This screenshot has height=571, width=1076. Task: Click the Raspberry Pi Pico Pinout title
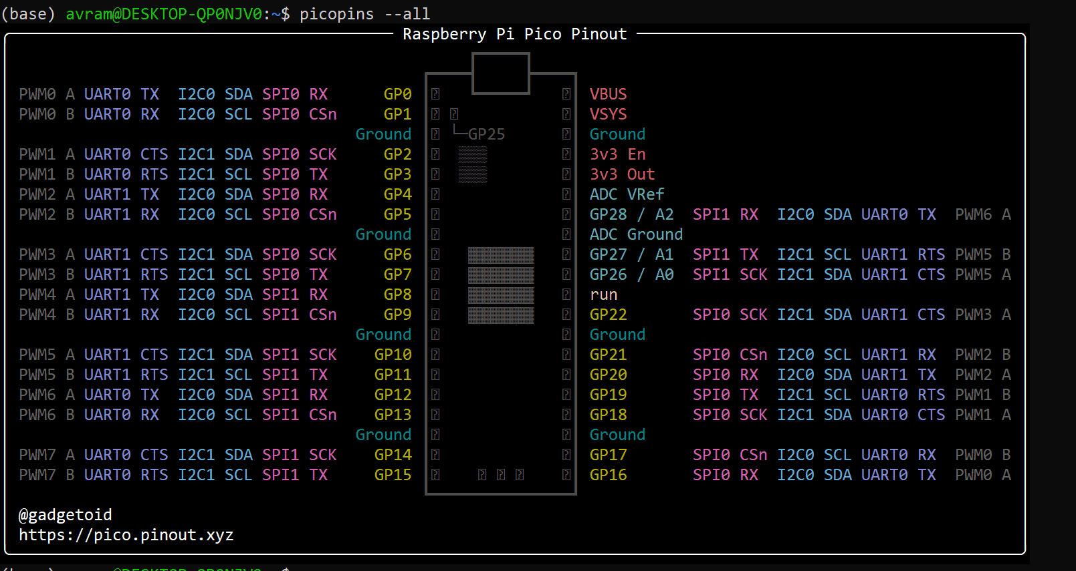coord(515,34)
